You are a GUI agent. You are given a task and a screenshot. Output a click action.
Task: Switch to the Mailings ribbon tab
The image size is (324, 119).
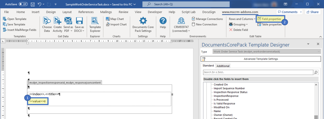106,12
